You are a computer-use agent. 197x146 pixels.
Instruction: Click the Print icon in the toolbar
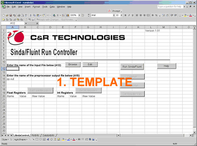click(19, 15)
